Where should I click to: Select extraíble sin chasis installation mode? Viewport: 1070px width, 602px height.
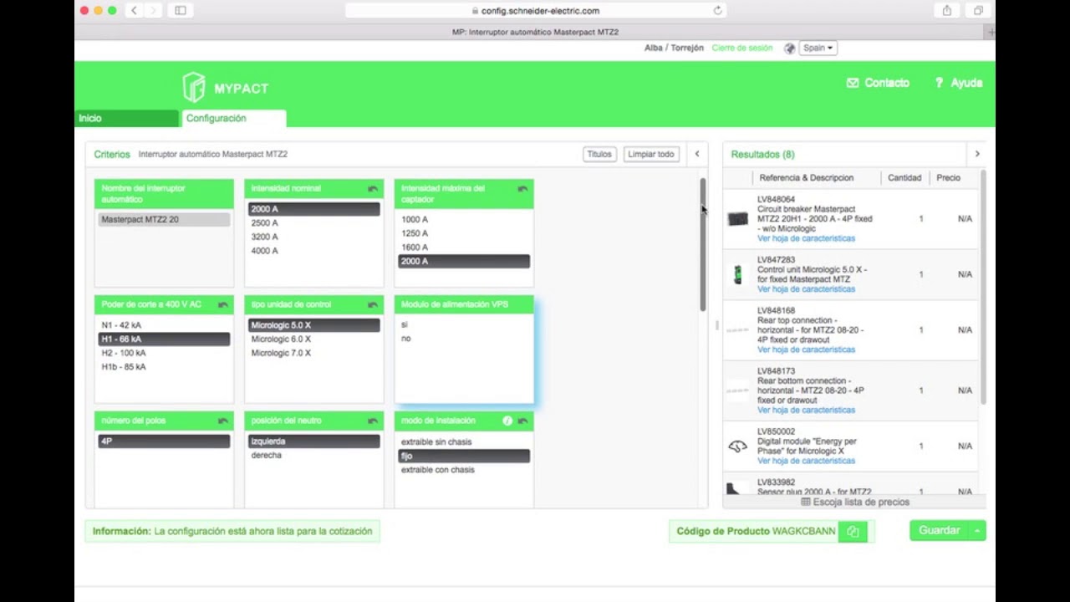coord(464,442)
